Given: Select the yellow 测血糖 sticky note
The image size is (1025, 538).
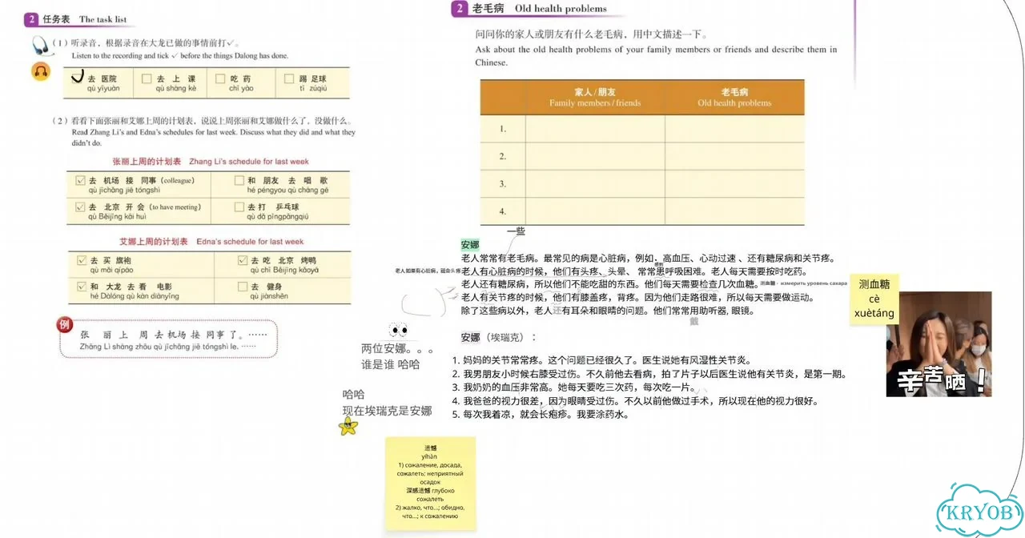Looking at the screenshot, I should [x=874, y=298].
